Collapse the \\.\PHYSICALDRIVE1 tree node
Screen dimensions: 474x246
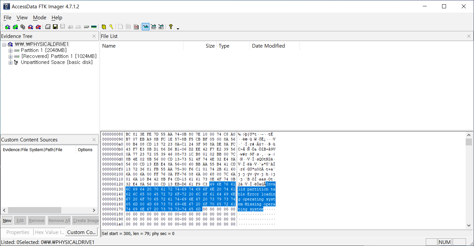(x=4, y=44)
